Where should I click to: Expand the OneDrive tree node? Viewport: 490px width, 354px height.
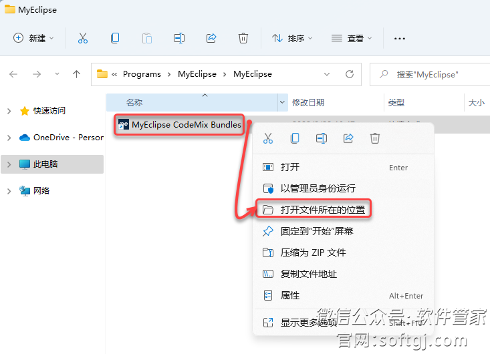9,138
